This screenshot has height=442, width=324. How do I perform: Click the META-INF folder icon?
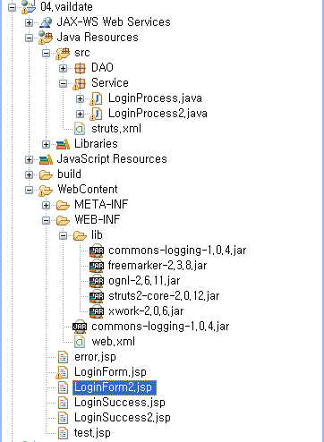tap(63, 205)
